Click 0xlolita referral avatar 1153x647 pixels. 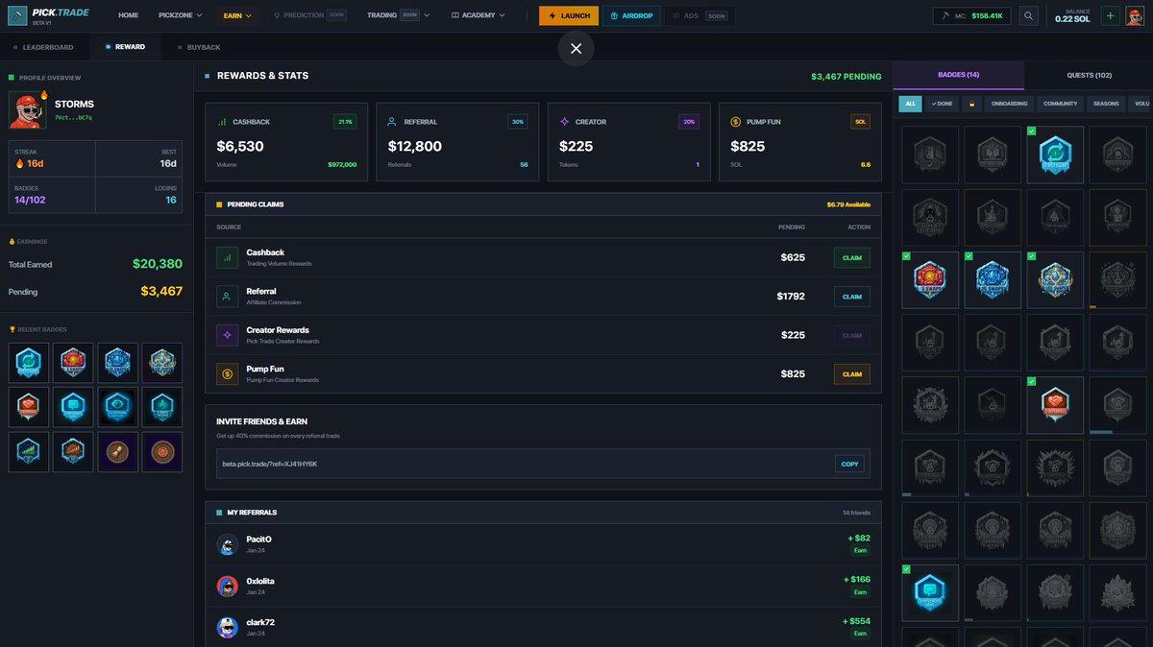pos(228,587)
